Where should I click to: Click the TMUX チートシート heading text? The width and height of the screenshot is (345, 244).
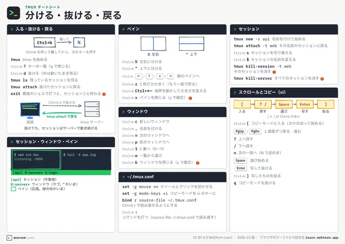pyautogui.click(x=43, y=7)
